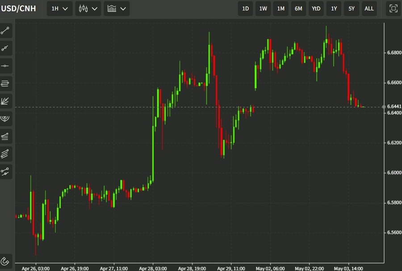Switch to the 6M range tab
The image size is (402, 271).
[298, 8]
